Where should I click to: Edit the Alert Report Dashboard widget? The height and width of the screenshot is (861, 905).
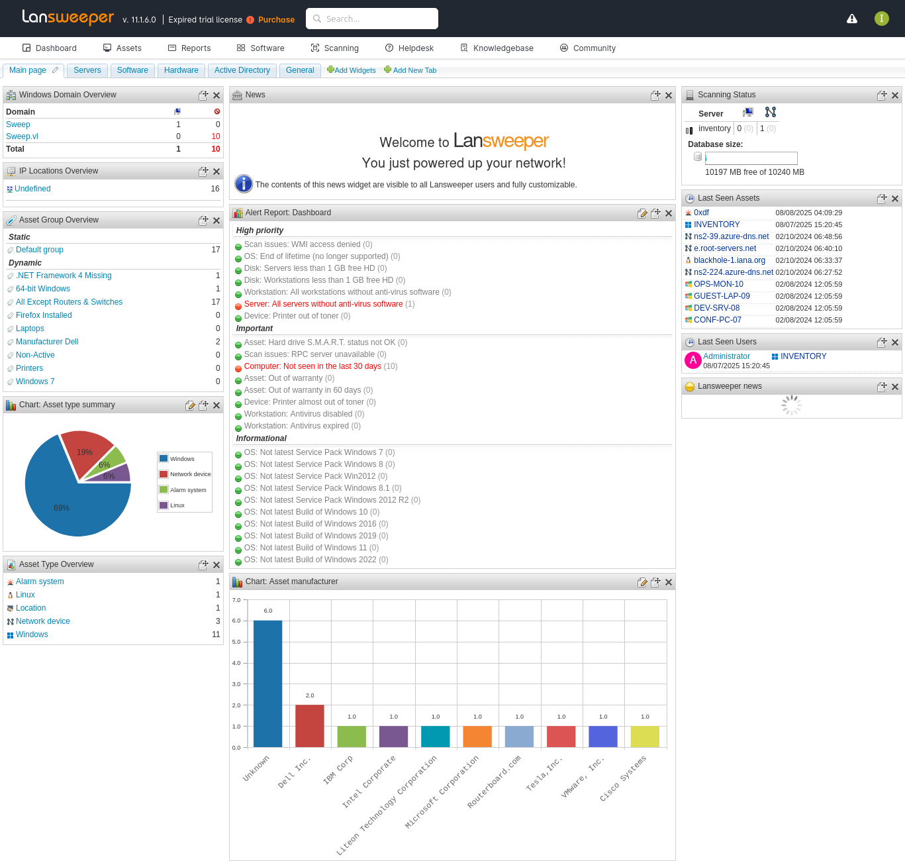[642, 213]
